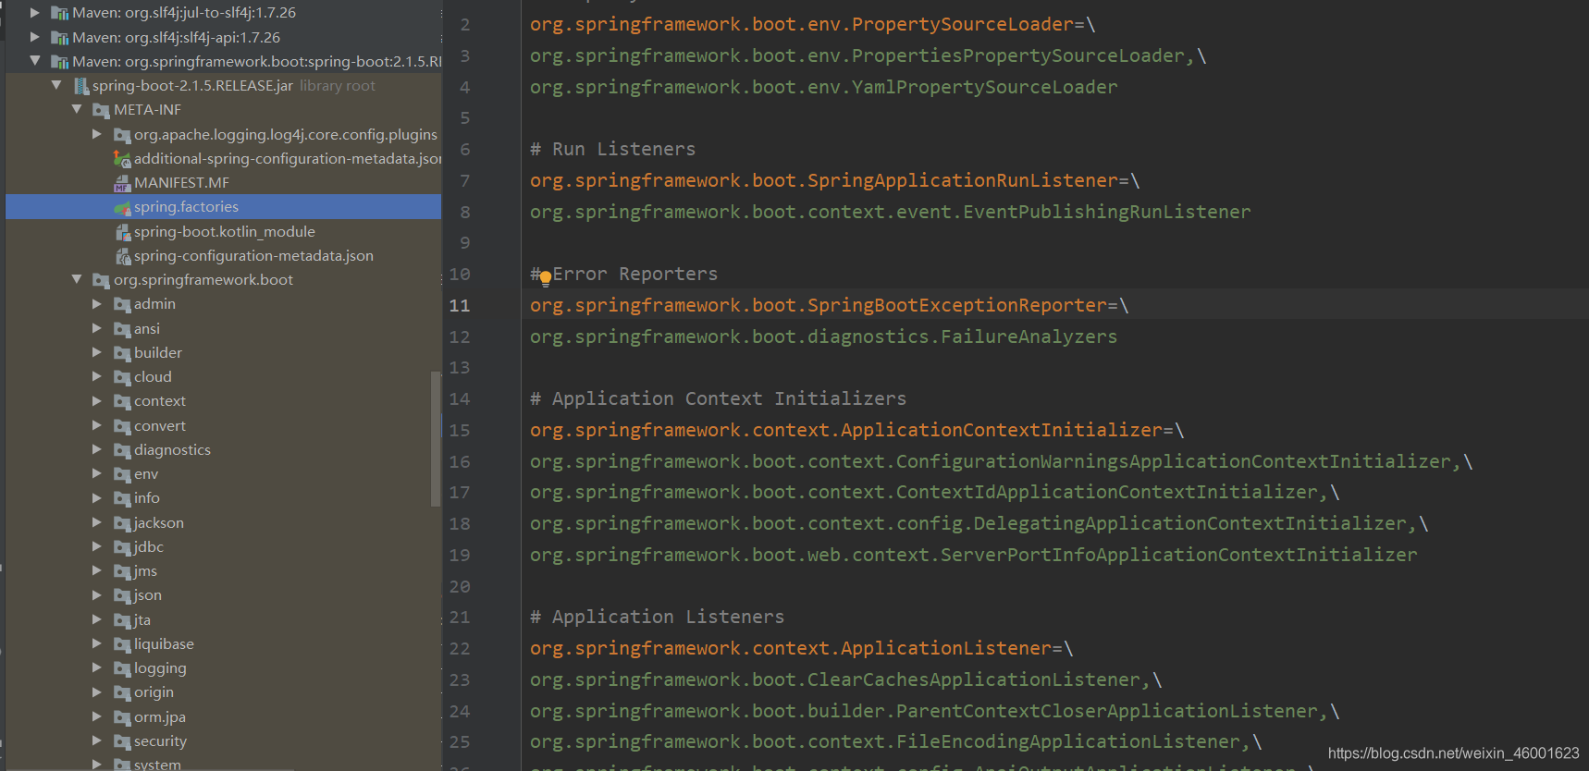Select the system package row

tap(224, 764)
